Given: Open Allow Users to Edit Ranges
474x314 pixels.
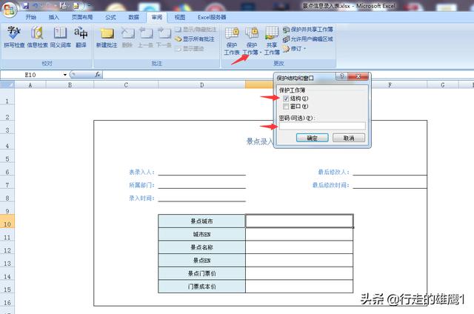Looking at the screenshot, I should [308, 39].
